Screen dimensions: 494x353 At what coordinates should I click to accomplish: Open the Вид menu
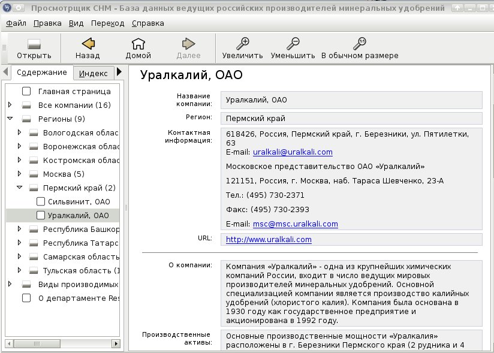tap(76, 23)
